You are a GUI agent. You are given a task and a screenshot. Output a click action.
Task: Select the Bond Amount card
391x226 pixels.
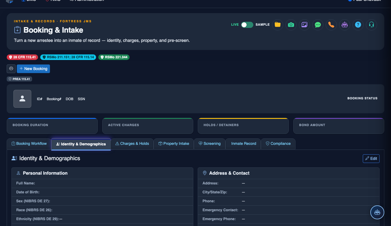(339, 126)
